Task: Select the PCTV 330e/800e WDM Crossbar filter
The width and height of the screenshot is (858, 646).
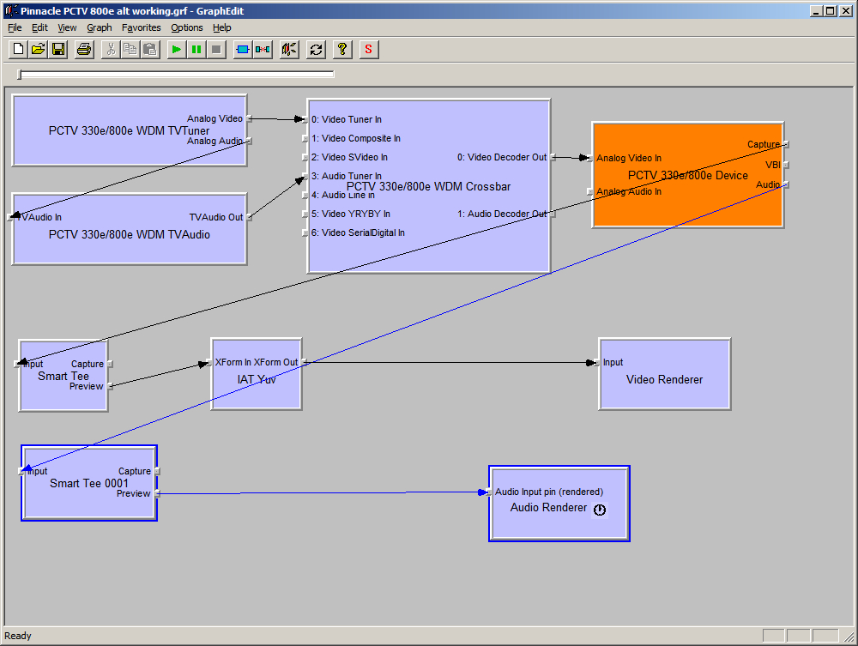Action: (428, 186)
